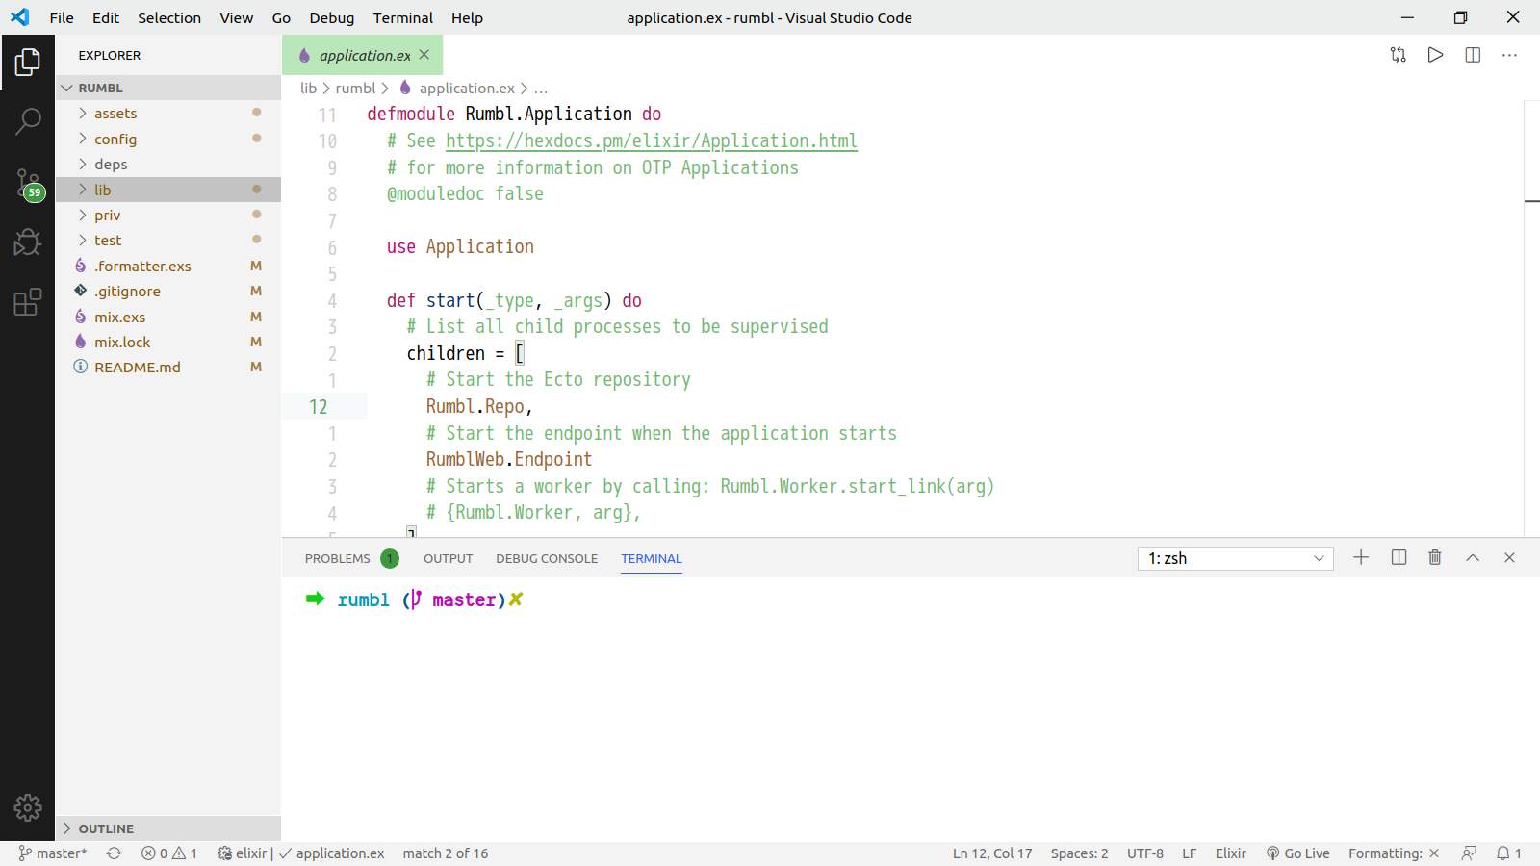Open README.md file

point(167,368)
